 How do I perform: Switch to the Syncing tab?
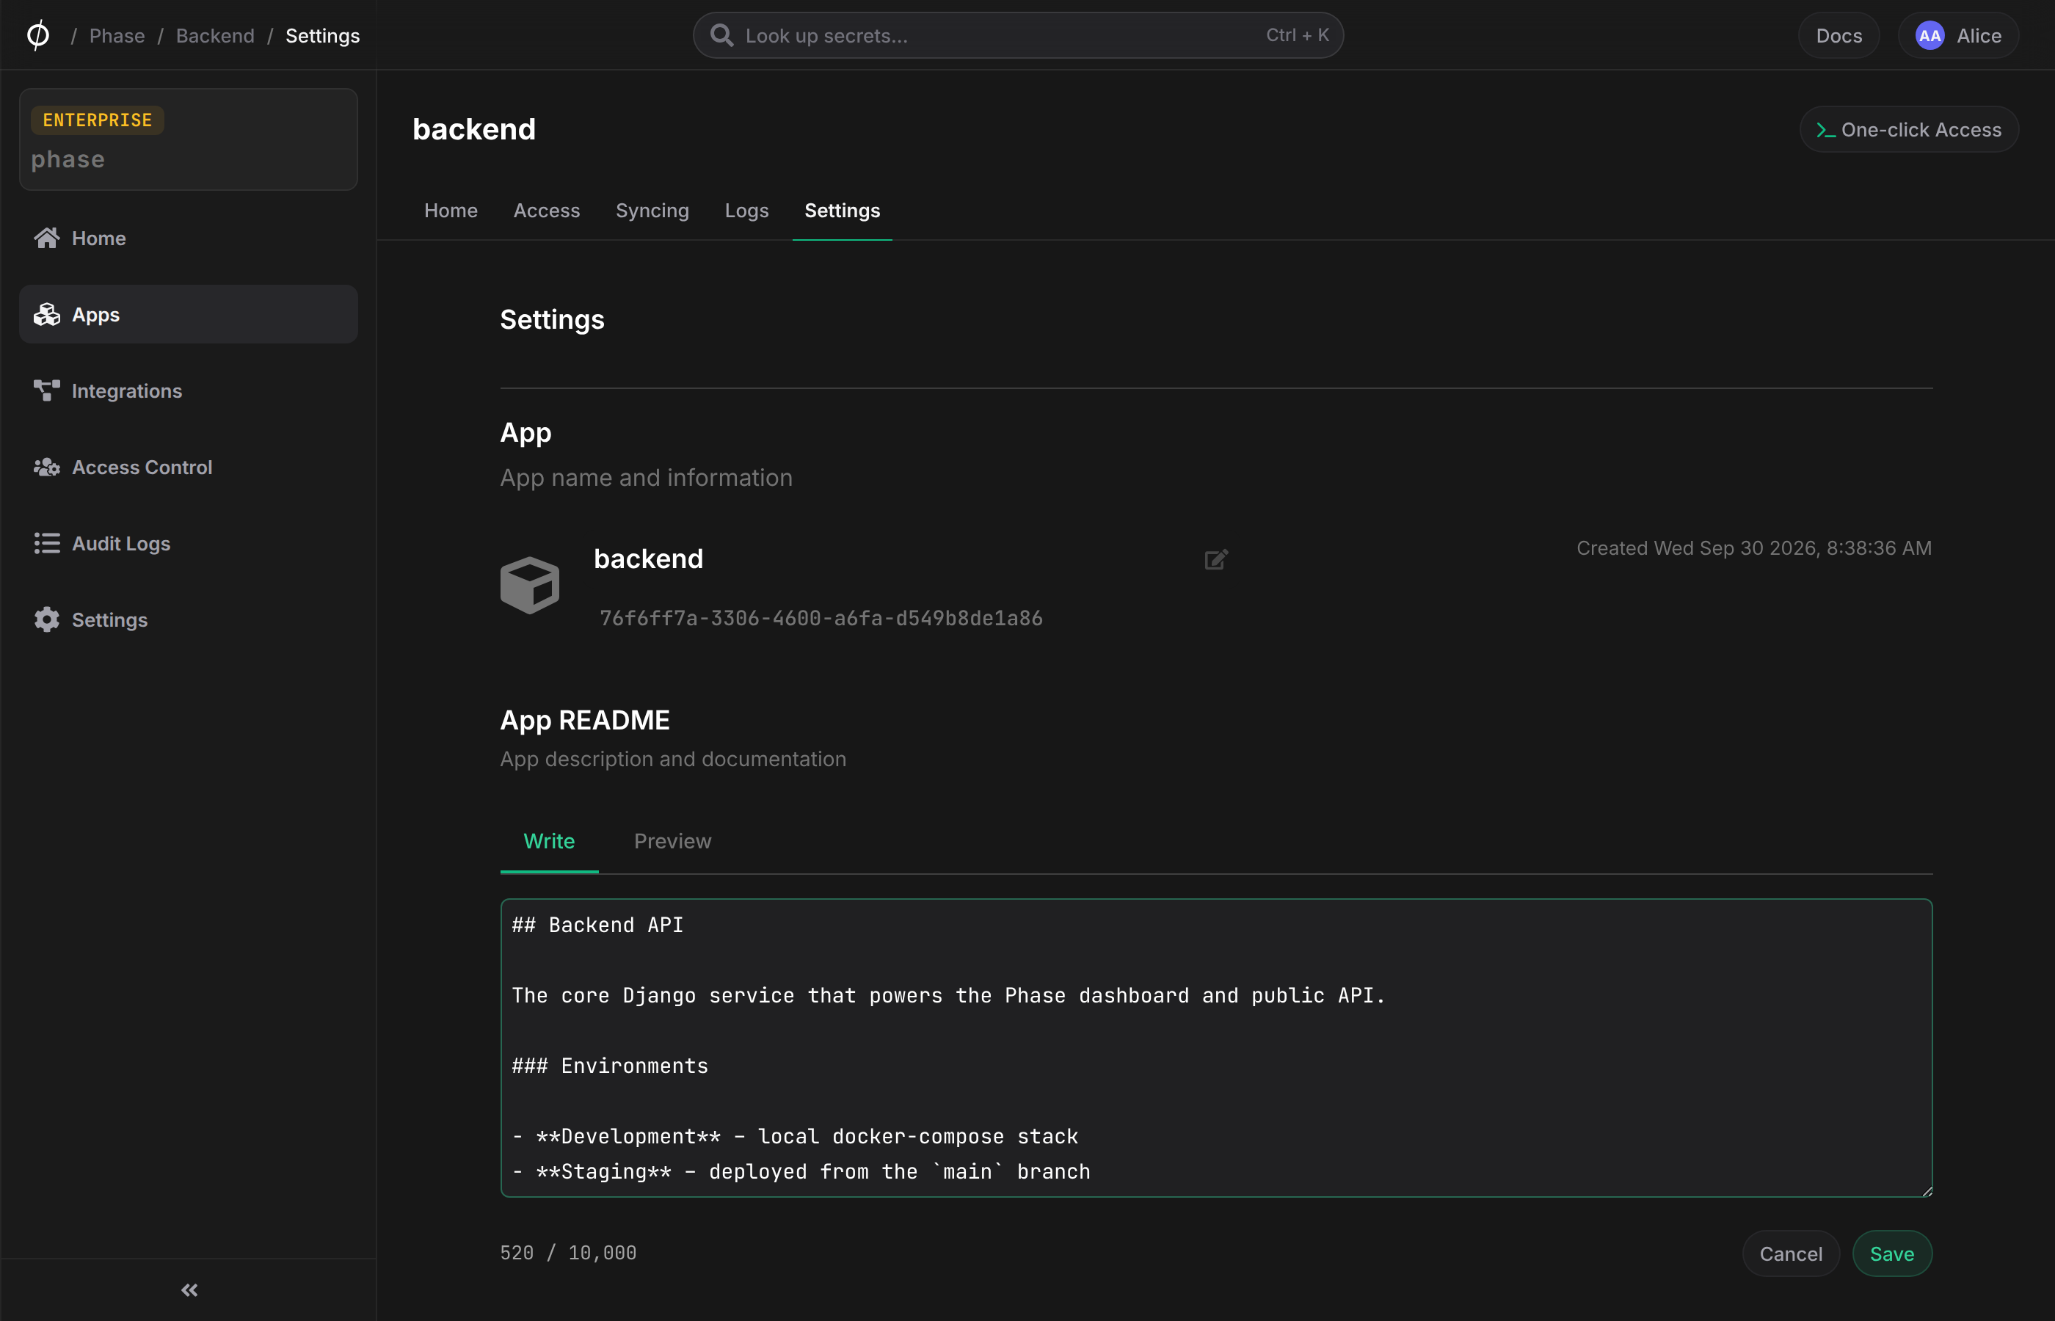(x=652, y=210)
